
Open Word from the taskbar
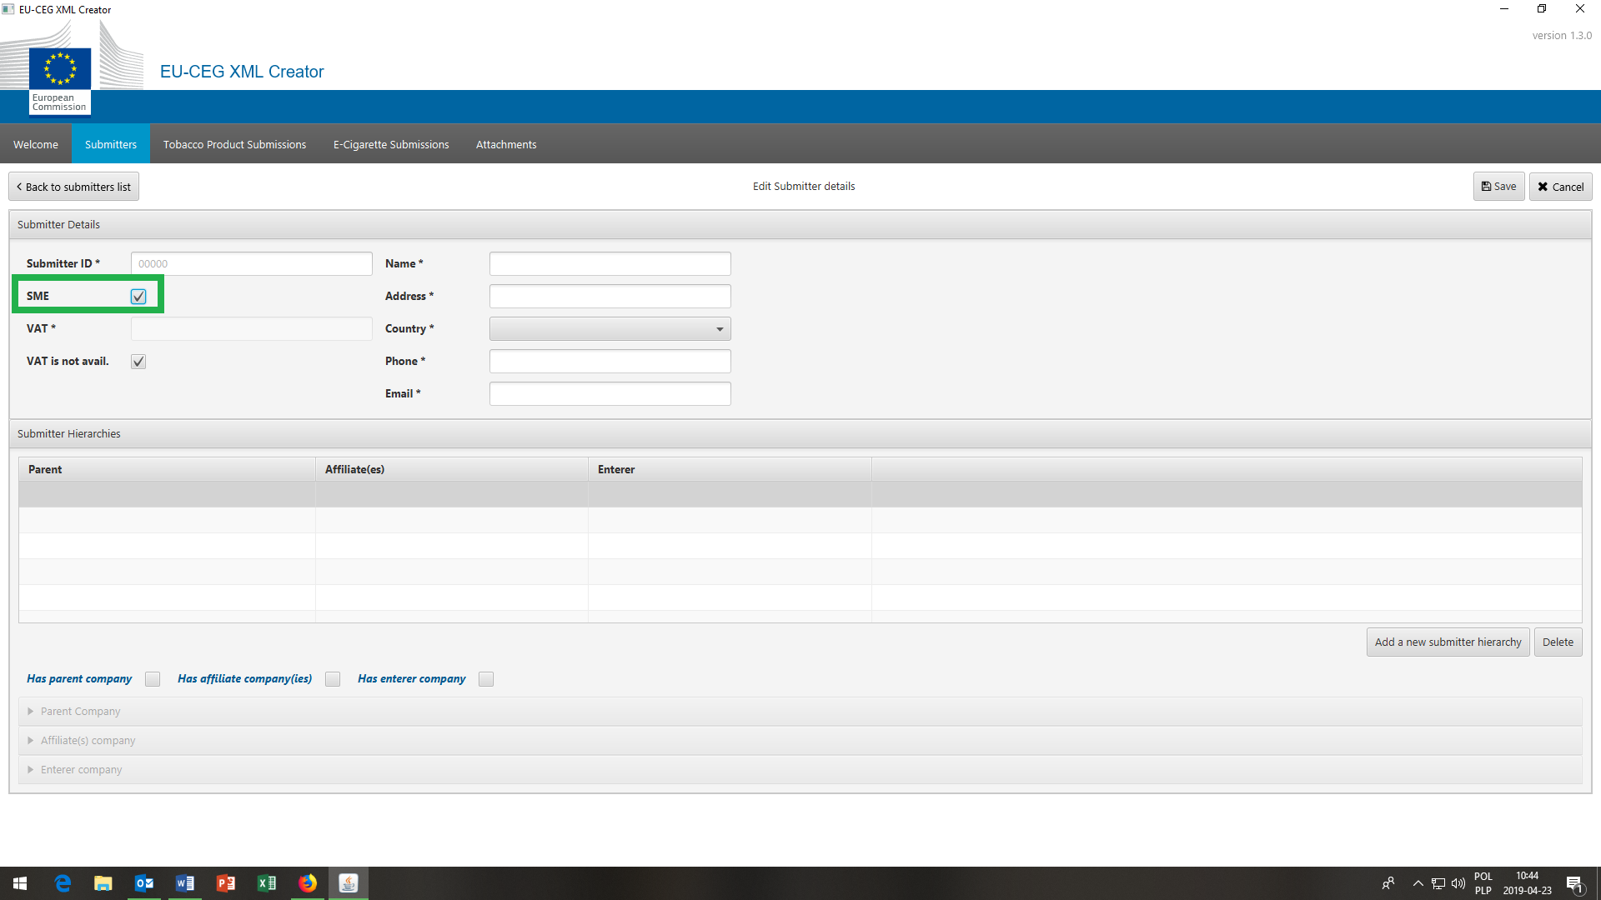click(x=185, y=883)
